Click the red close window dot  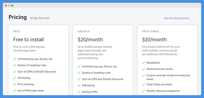pyautogui.click(x=6, y=5)
